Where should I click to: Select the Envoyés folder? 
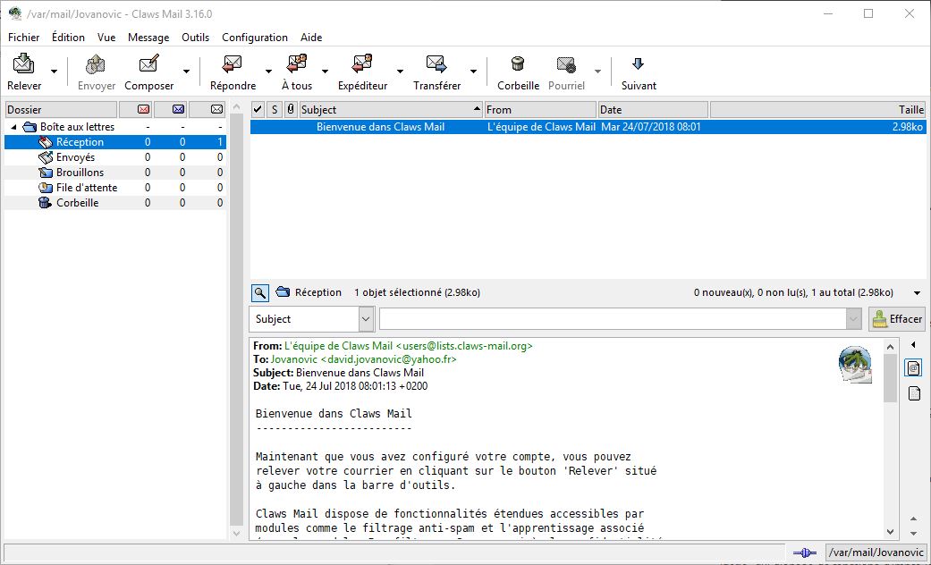115,157
